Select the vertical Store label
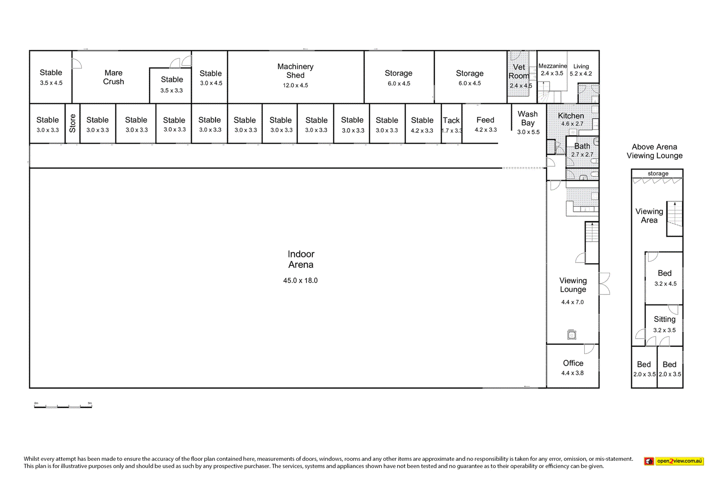Image resolution: width=724 pixels, height=483 pixels. tap(72, 123)
